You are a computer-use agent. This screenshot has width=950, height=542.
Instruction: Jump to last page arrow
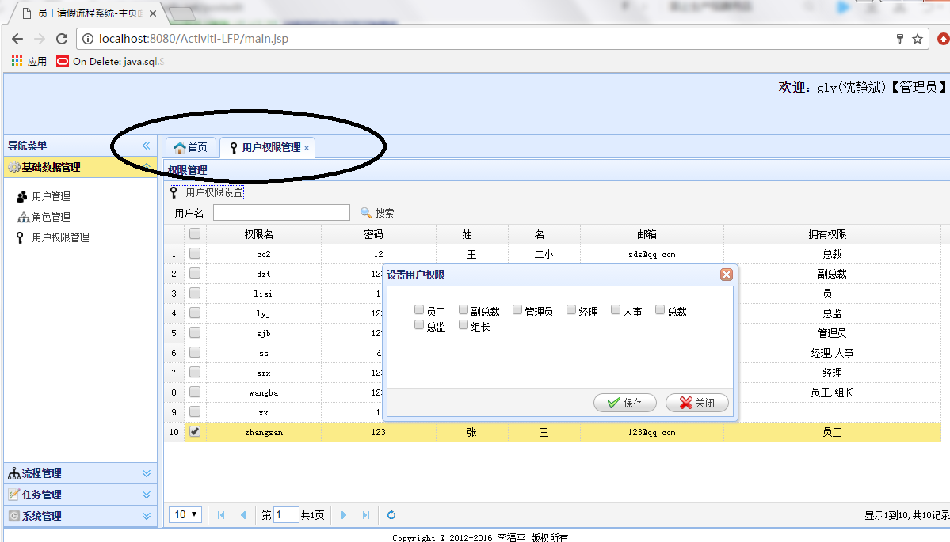(365, 515)
